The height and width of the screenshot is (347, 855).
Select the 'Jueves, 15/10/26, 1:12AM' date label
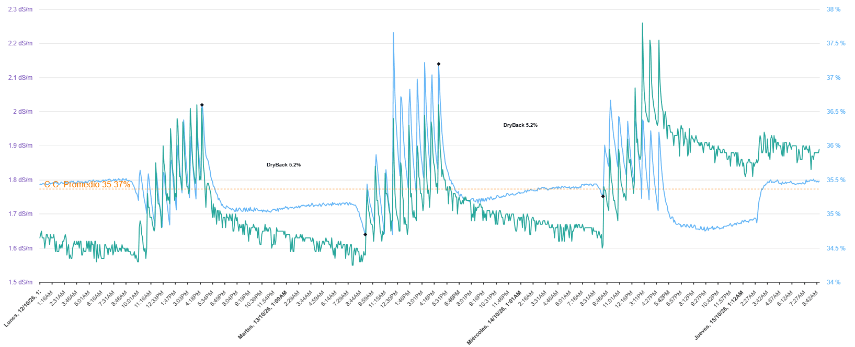[719, 315]
